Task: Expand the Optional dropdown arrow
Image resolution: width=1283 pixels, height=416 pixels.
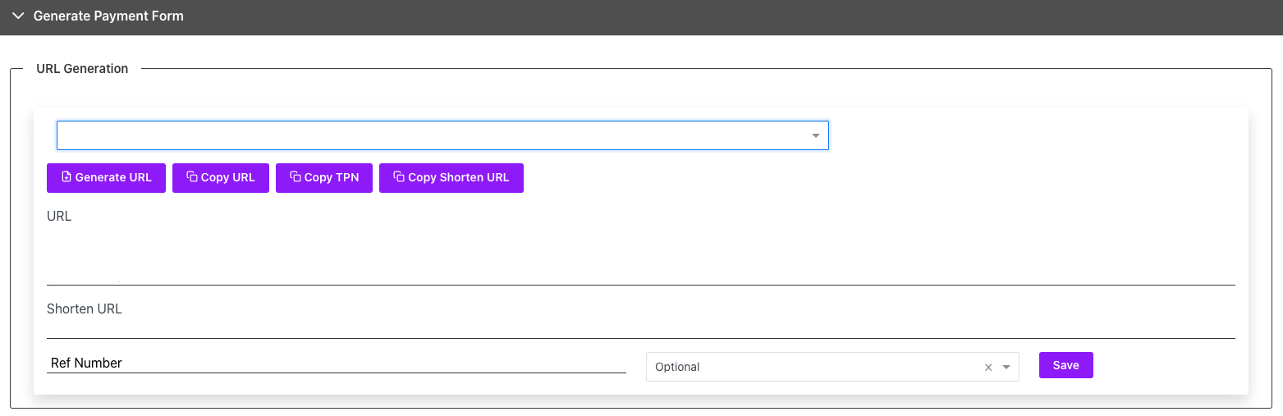Action: (x=1006, y=368)
